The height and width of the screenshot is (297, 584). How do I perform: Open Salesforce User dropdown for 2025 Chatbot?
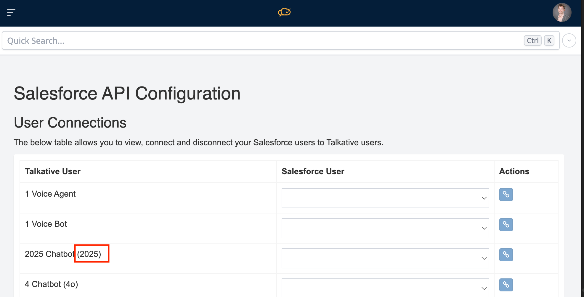(385, 258)
